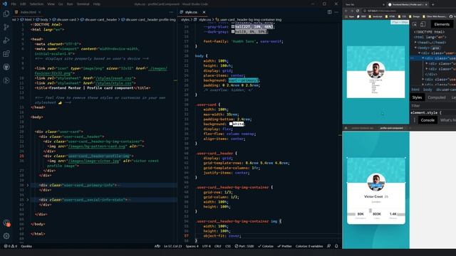The image size is (456, 256).
Task: Select CSS language mode in status bar
Action: 228,246
